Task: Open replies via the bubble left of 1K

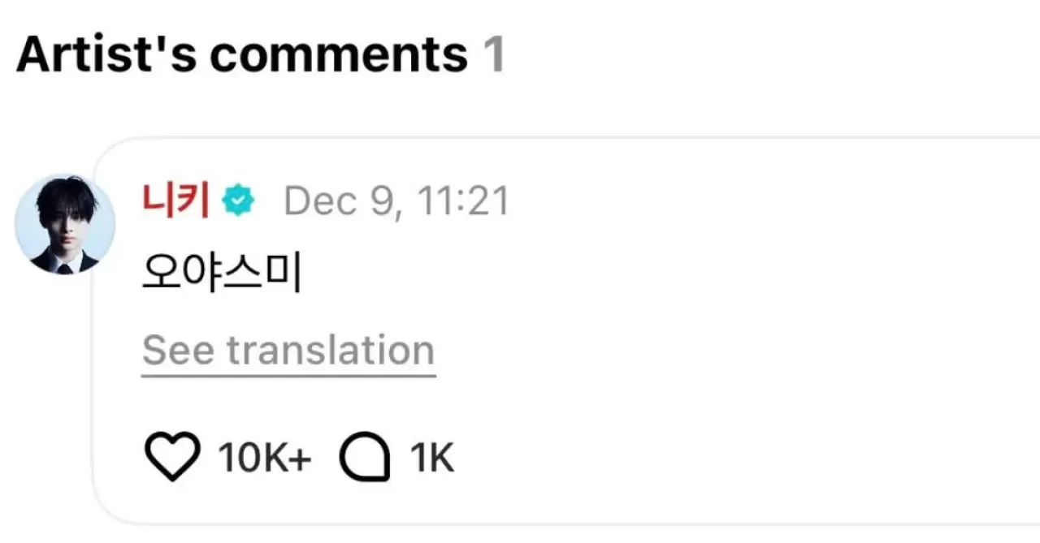Action: (x=365, y=458)
